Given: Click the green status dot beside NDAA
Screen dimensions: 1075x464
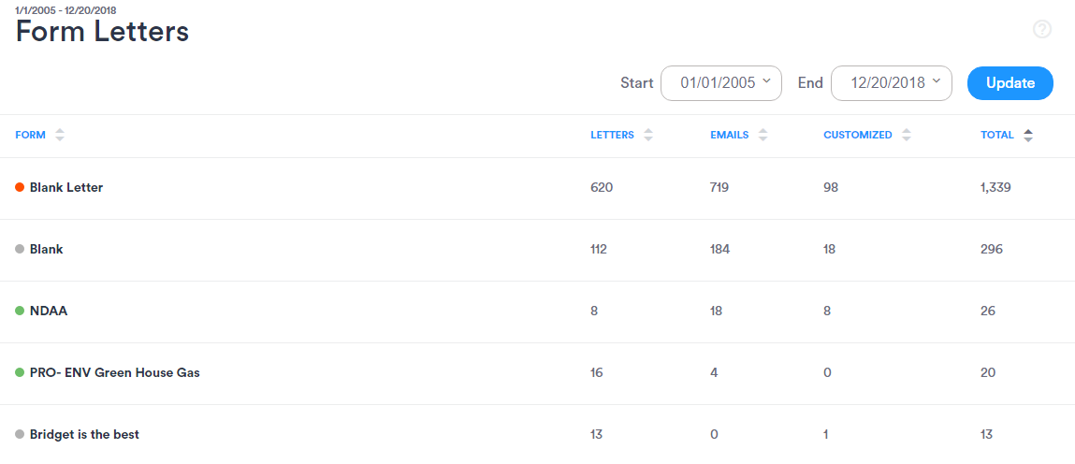Looking at the screenshot, I should [20, 311].
